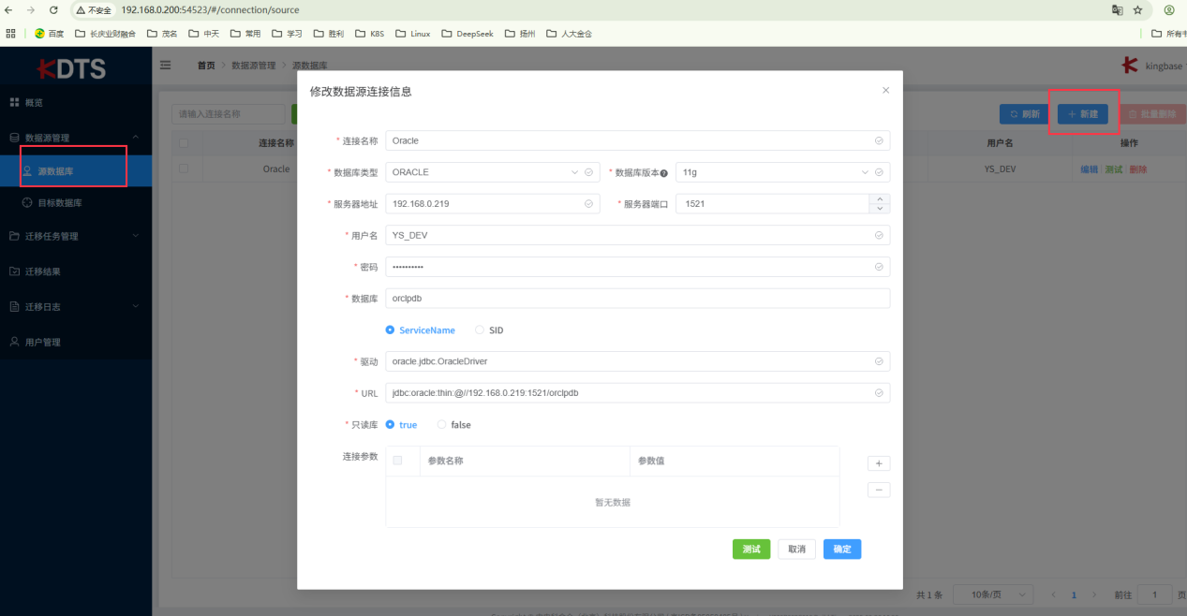Open the 10条/页 page size dropdown

993,594
